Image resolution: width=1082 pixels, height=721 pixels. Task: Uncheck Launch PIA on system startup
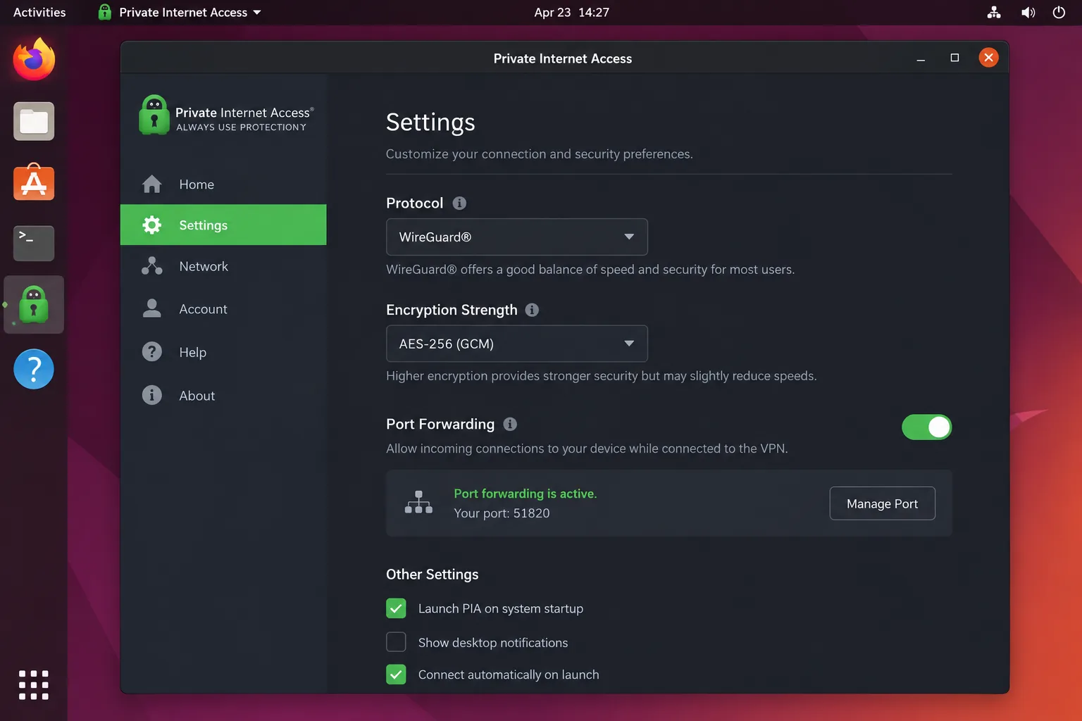coord(396,608)
